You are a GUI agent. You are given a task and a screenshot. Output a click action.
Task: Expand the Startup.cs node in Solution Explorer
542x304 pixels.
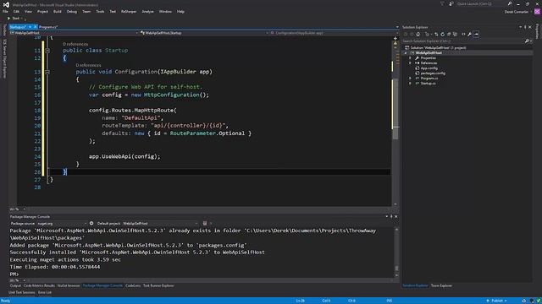click(410, 84)
